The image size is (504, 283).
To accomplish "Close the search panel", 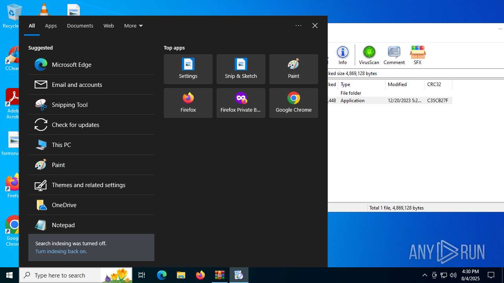I will pyautogui.click(x=315, y=26).
